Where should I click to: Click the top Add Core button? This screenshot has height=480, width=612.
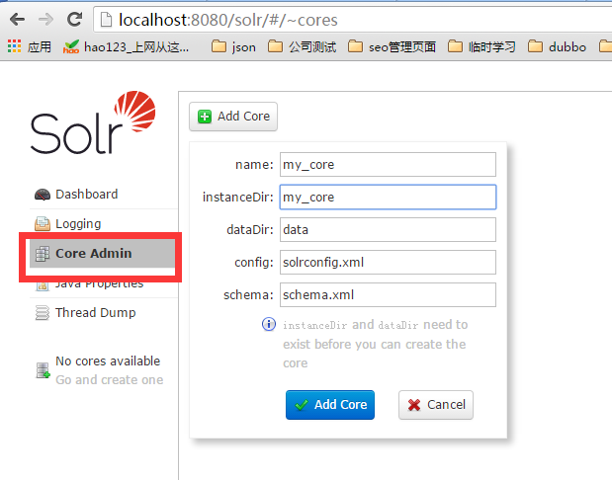coord(233,117)
